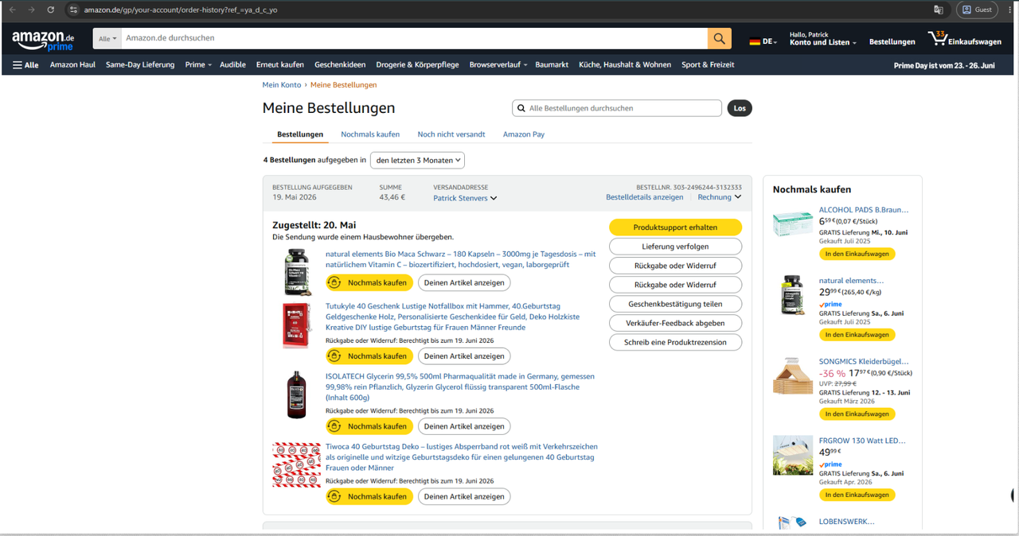Expand the Browserverlauf nav dropdown
This screenshot has height=536, width=1019.
click(498, 65)
